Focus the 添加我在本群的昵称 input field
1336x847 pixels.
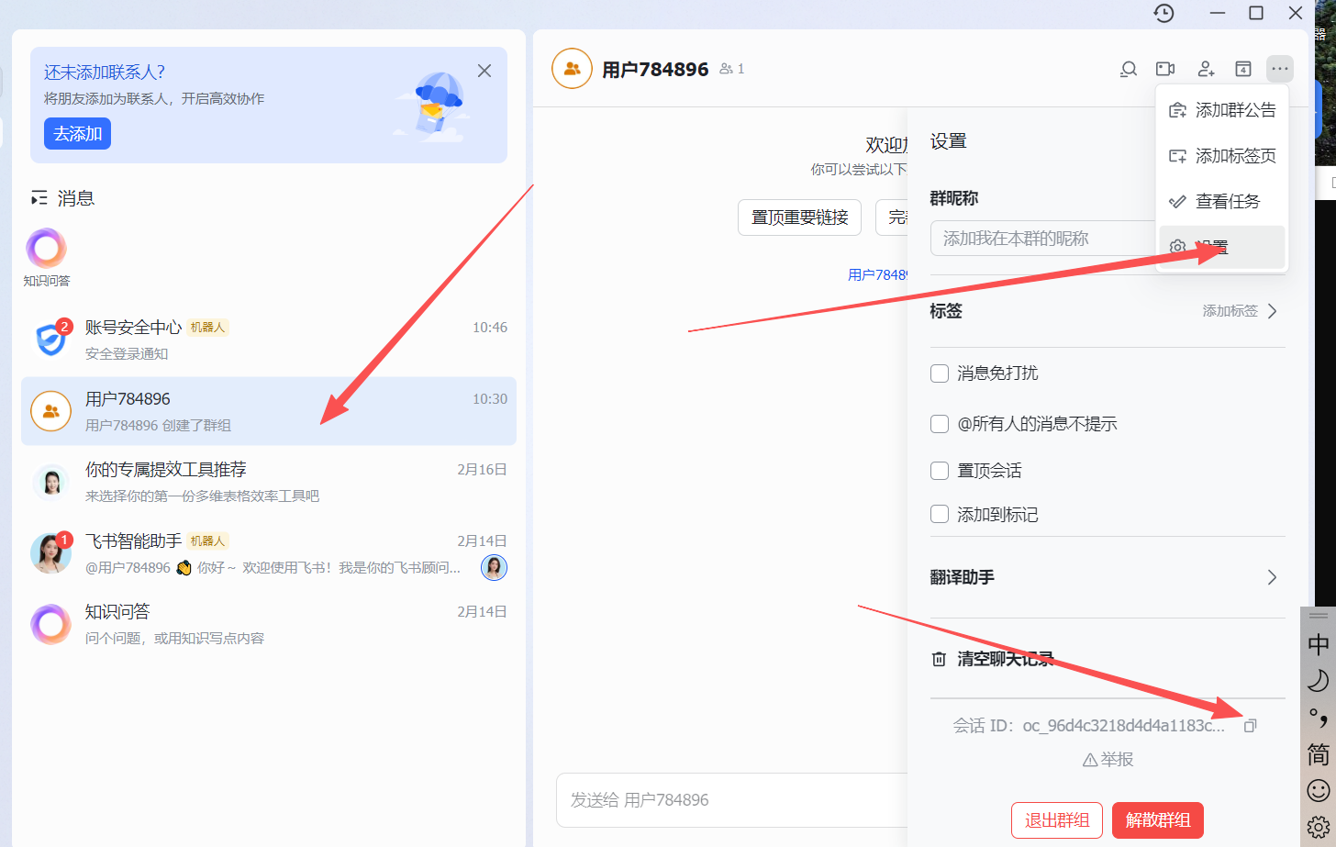[x=1043, y=239]
